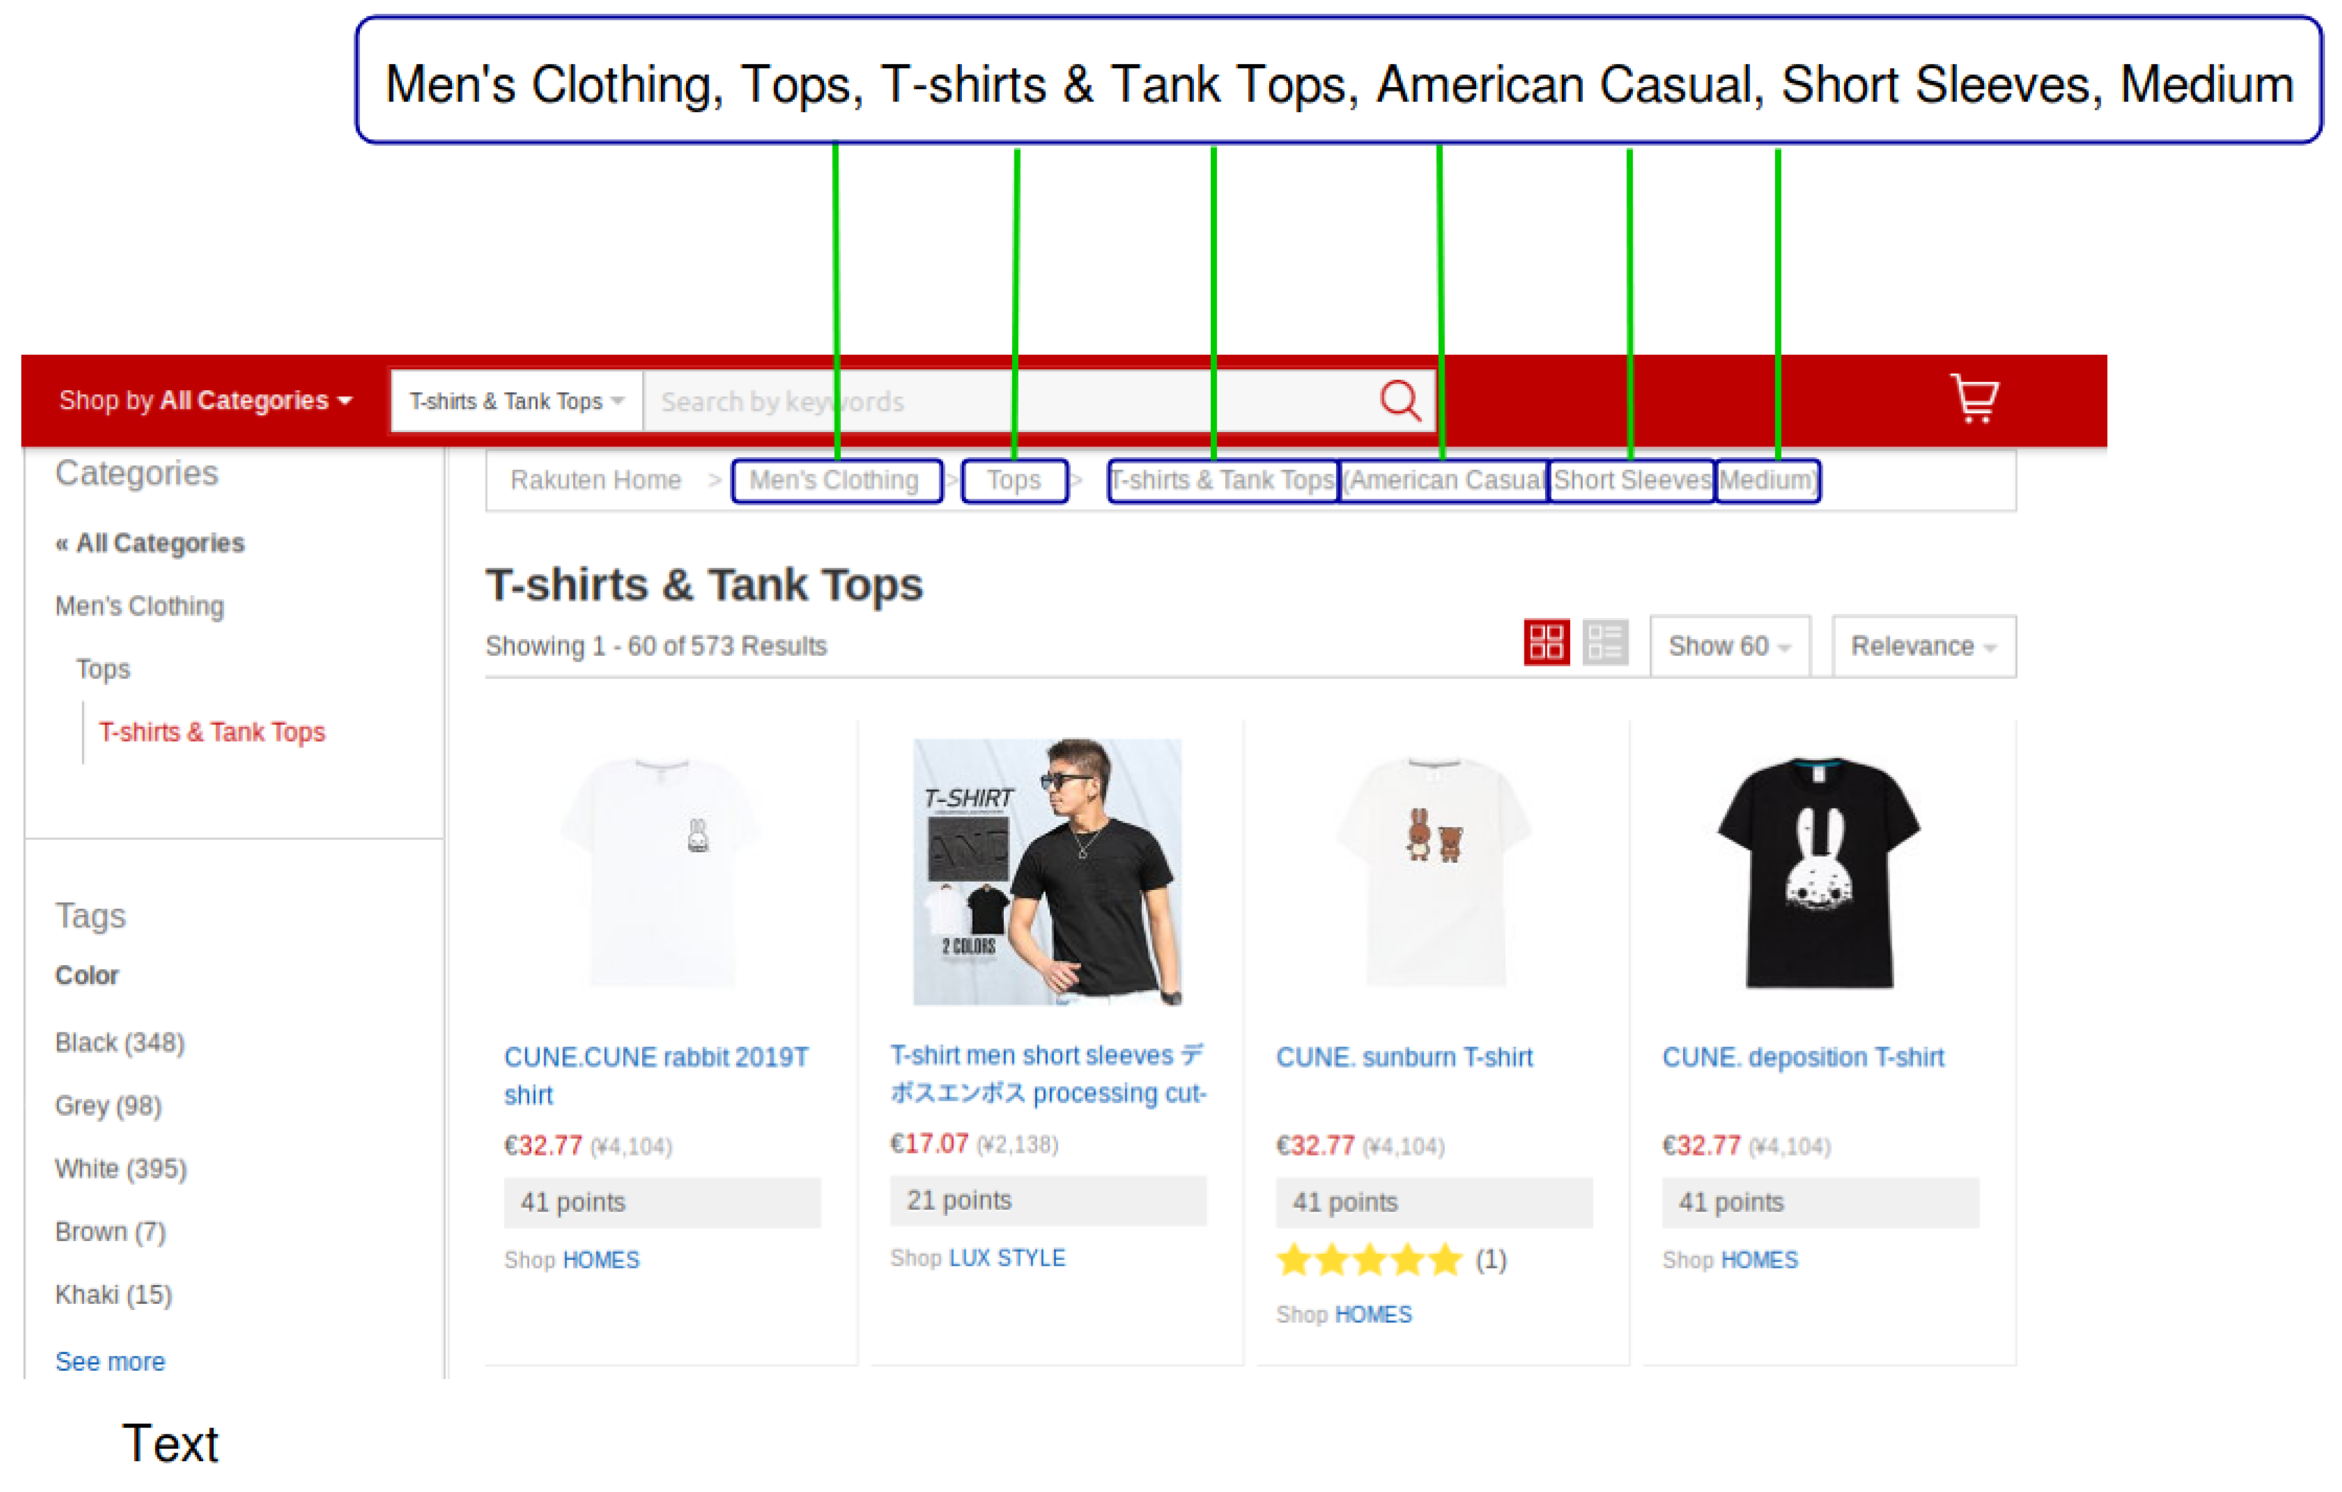Filter by Black color tag
Screen dimensions: 2342x1492
point(120,1043)
